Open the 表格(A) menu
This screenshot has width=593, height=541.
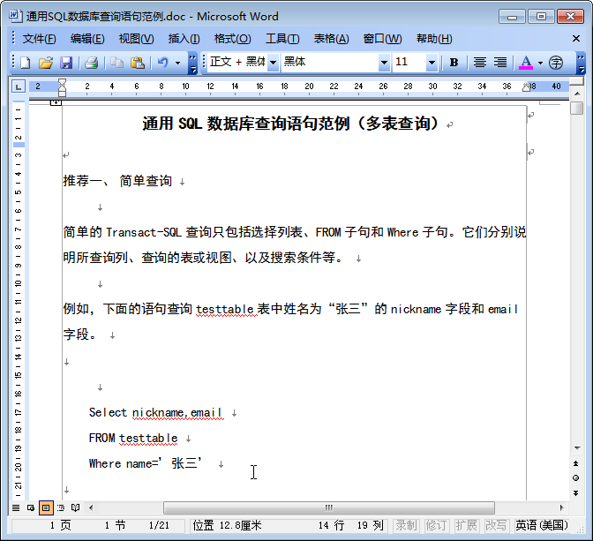click(331, 39)
